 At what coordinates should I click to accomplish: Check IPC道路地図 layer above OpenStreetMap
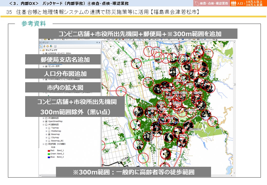coord(46,118)
